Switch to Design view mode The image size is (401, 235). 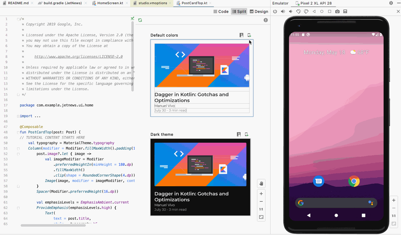click(x=259, y=11)
